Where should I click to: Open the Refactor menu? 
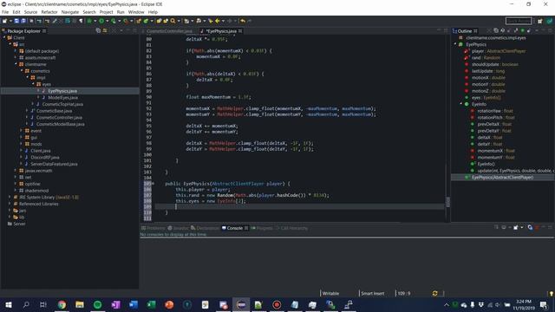click(49, 12)
